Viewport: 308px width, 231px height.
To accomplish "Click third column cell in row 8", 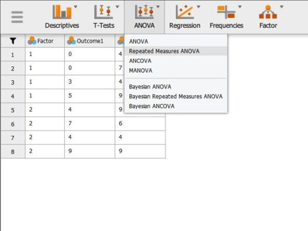I will pyautogui.click(x=140, y=151).
